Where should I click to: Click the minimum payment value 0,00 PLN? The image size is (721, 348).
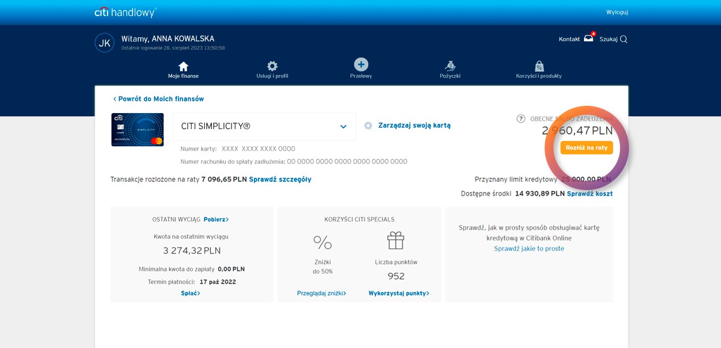coord(231,269)
